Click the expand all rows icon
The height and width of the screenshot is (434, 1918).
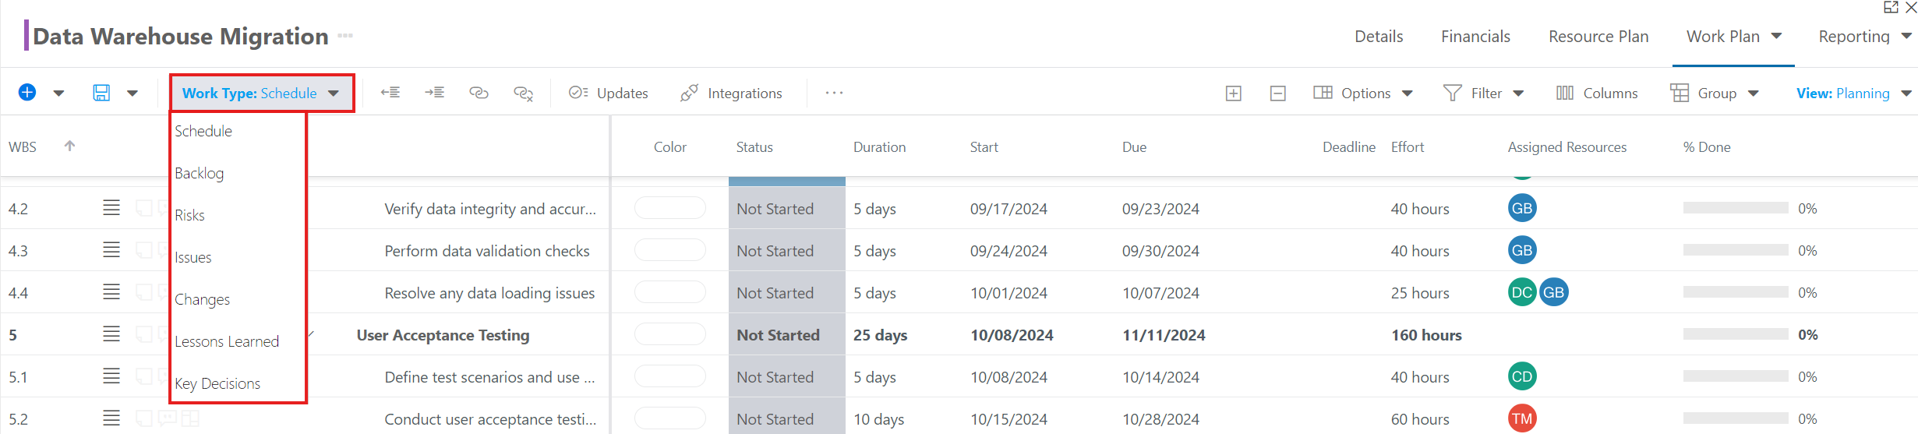(x=1234, y=94)
